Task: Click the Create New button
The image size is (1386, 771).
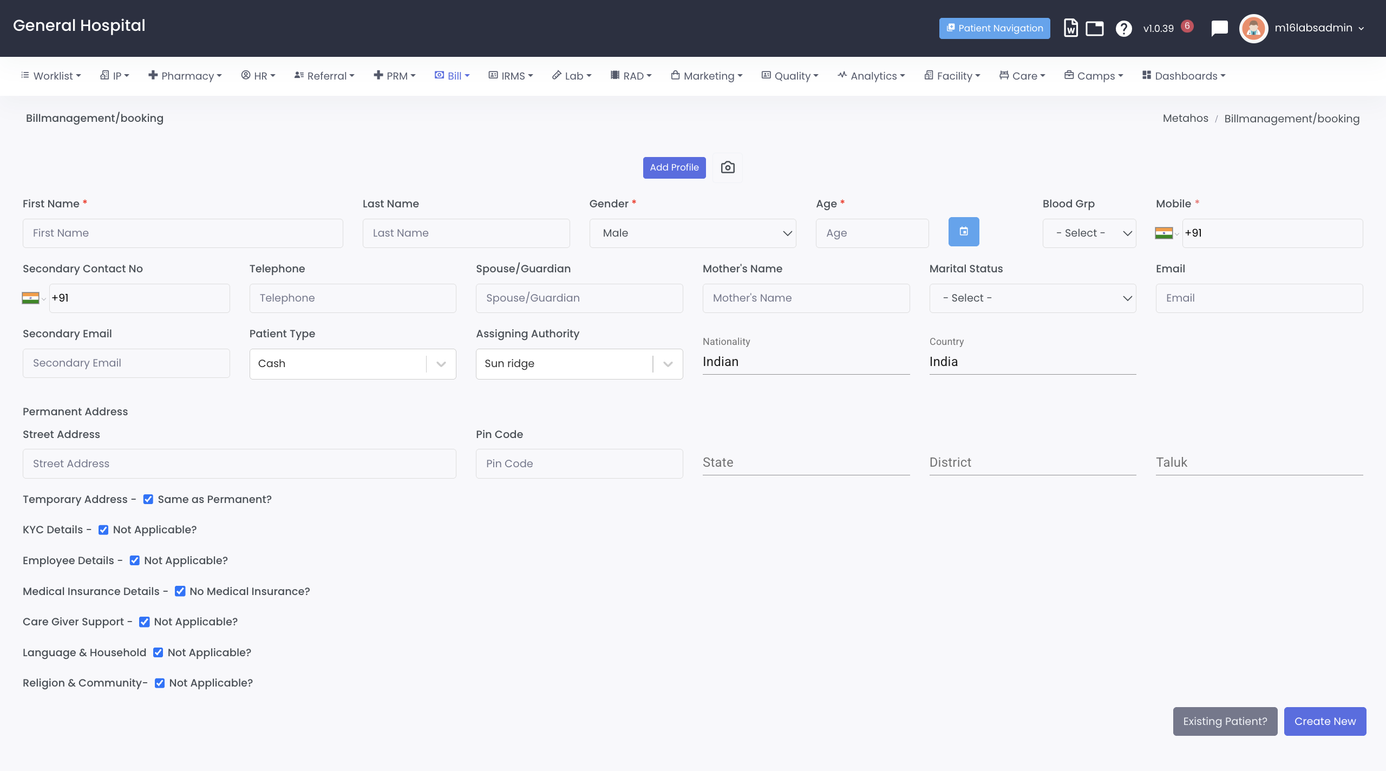Action: click(x=1324, y=721)
